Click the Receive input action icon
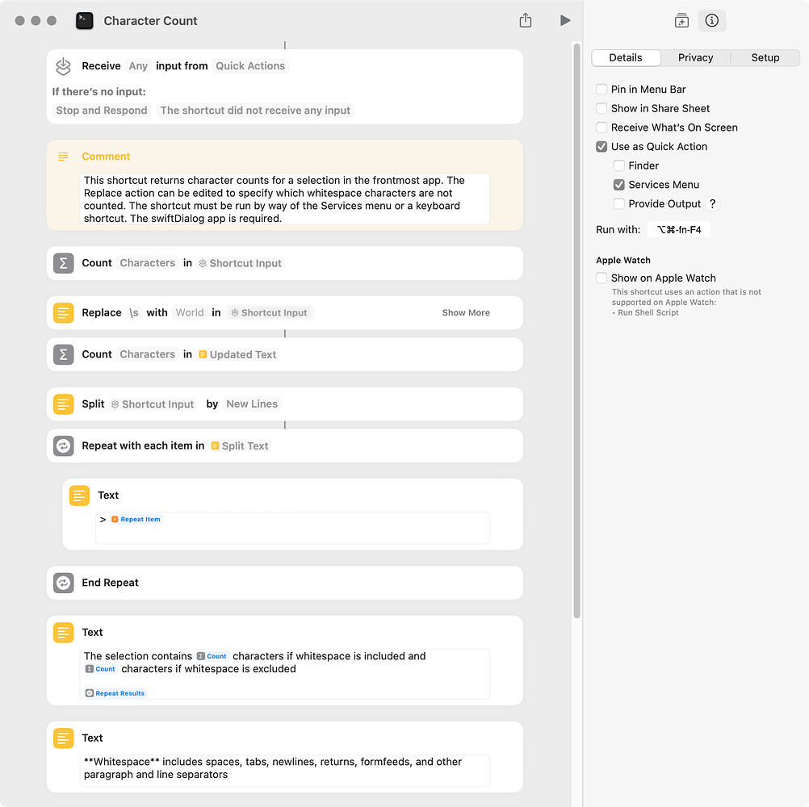Screen dimensions: 809x807 63,66
